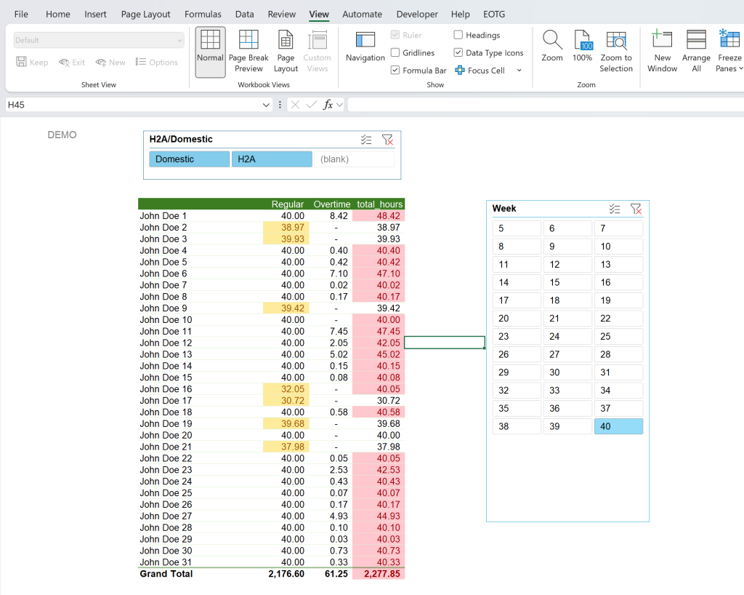The image size is (744, 595).
Task: Toggle H2A filter in slicer
Action: tap(272, 159)
